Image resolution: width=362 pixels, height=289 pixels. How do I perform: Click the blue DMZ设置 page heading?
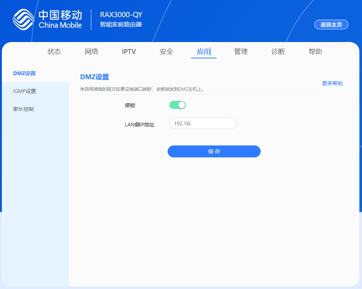pyautogui.click(x=95, y=77)
